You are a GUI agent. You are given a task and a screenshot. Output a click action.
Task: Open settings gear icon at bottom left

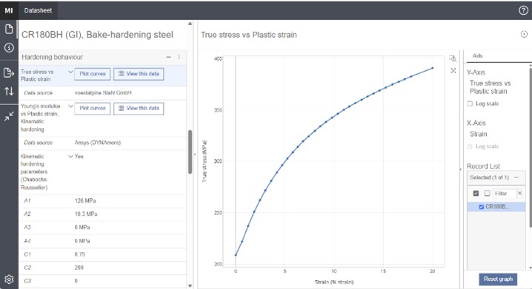(x=9, y=279)
